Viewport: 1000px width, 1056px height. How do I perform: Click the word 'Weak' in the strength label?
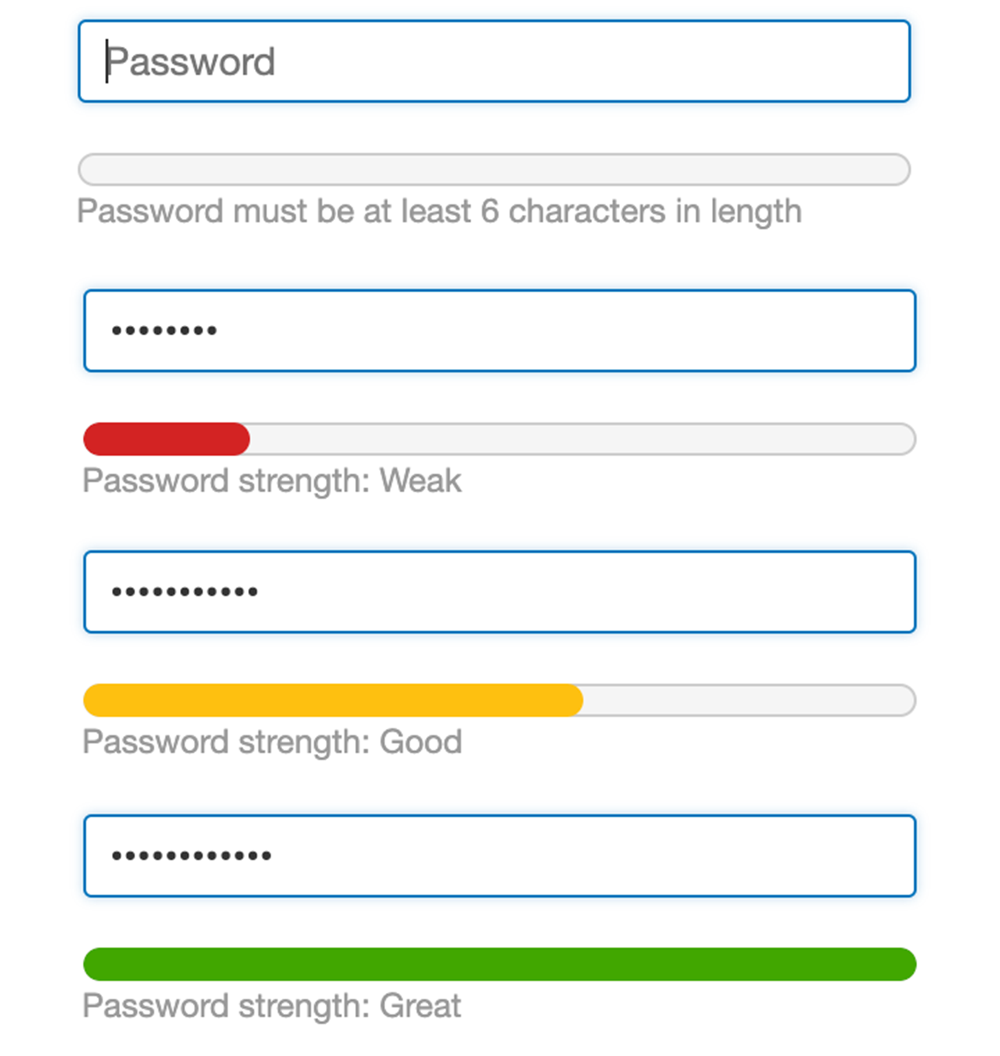420,481
